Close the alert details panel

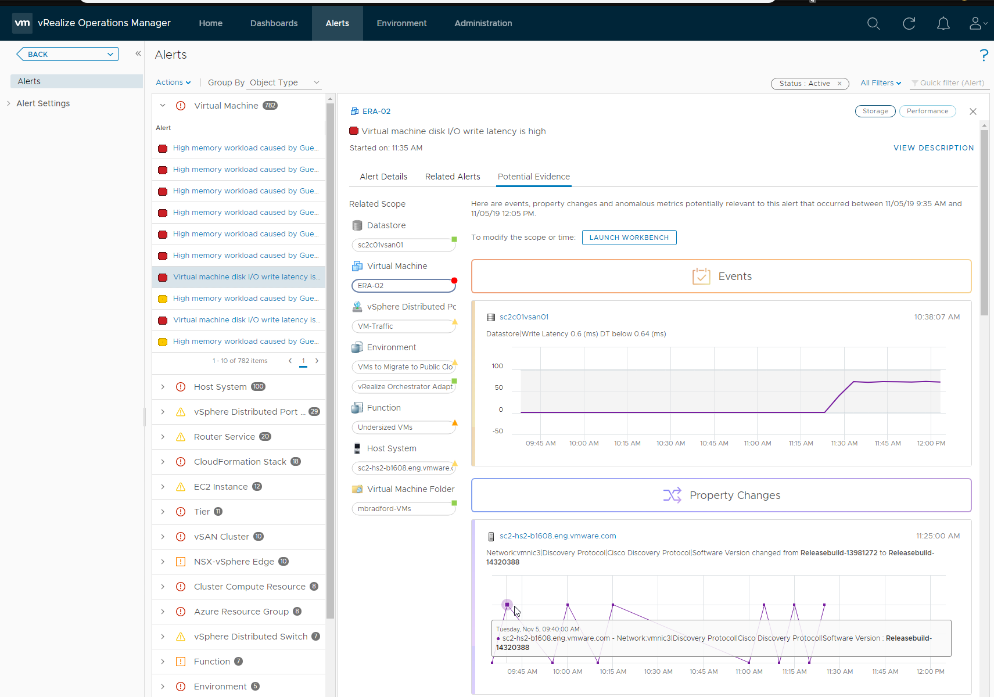point(973,112)
